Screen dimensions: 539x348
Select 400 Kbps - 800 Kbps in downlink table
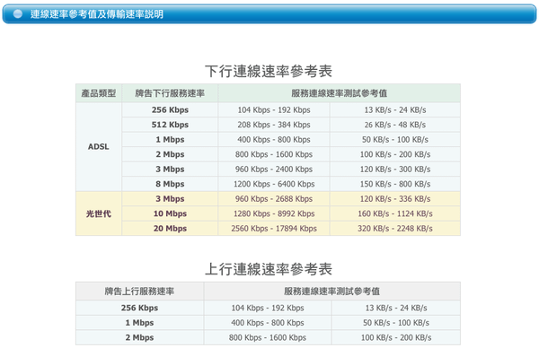pos(274,140)
